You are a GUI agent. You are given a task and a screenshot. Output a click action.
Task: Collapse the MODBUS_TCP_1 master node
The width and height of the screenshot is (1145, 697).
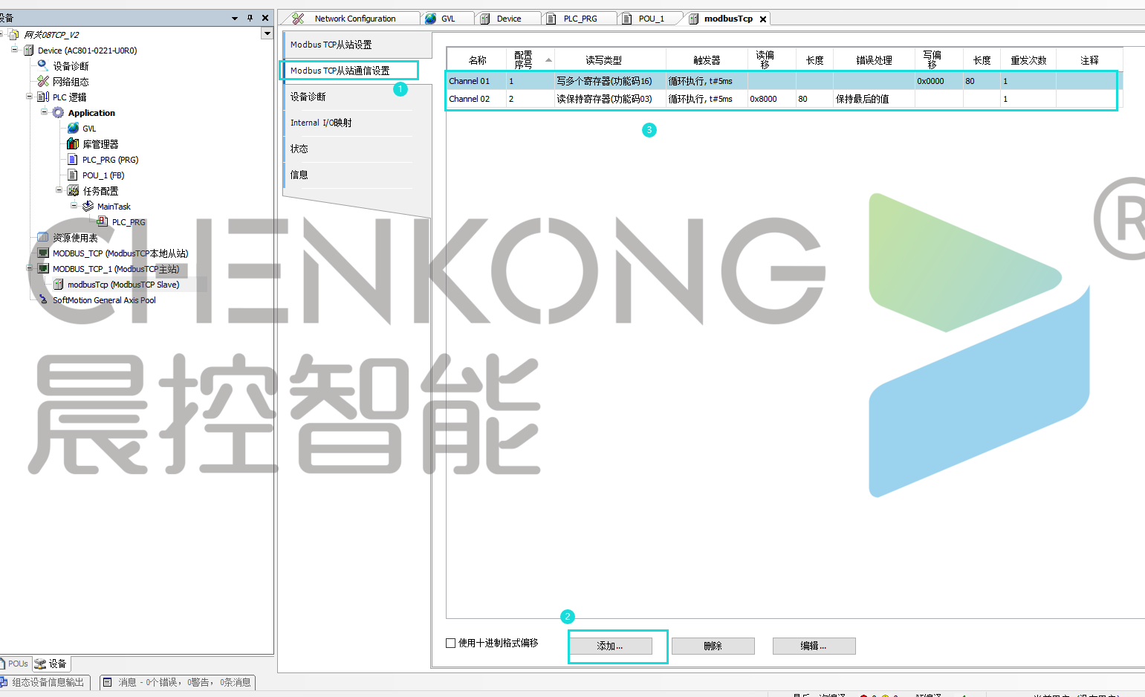coord(30,268)
